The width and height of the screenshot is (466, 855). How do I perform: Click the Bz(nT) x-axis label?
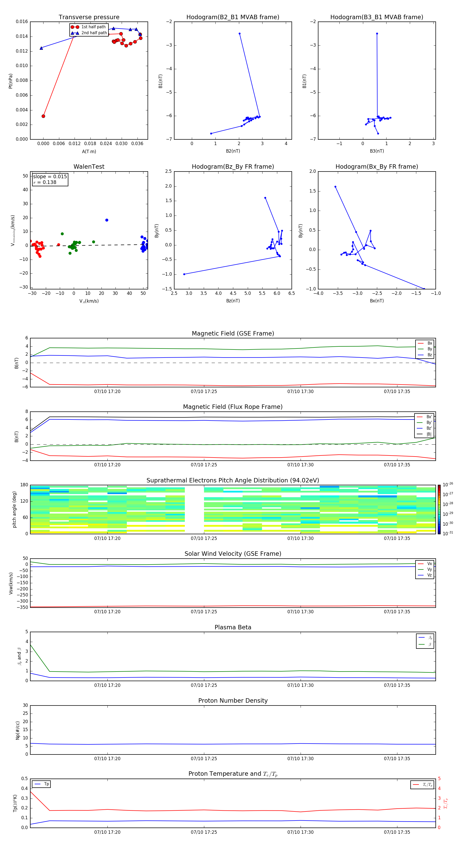tap(233, 301)
